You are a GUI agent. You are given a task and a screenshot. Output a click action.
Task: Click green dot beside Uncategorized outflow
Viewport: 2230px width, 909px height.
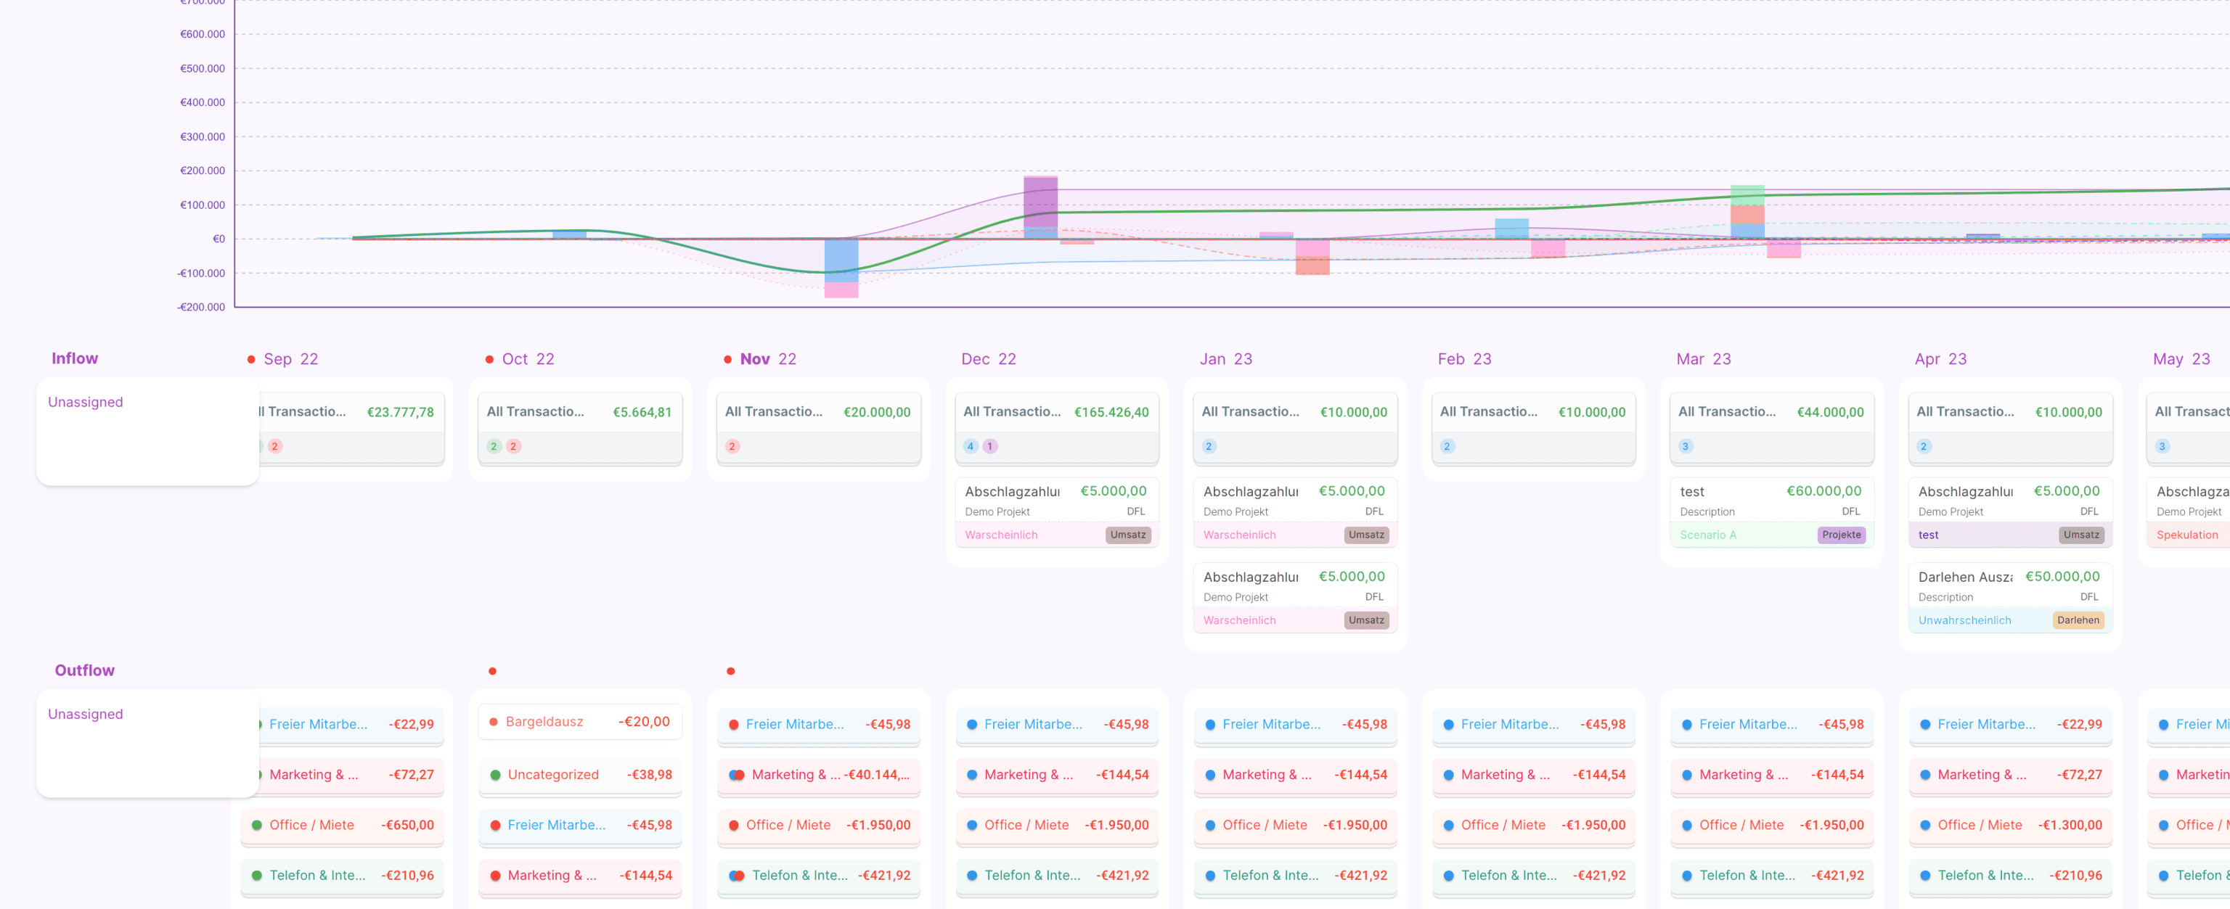coord(495,775)
